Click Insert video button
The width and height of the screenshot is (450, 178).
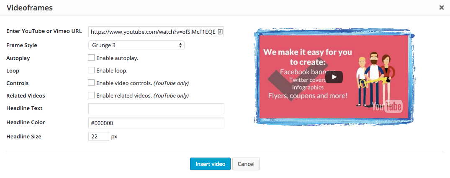[210, 164]
